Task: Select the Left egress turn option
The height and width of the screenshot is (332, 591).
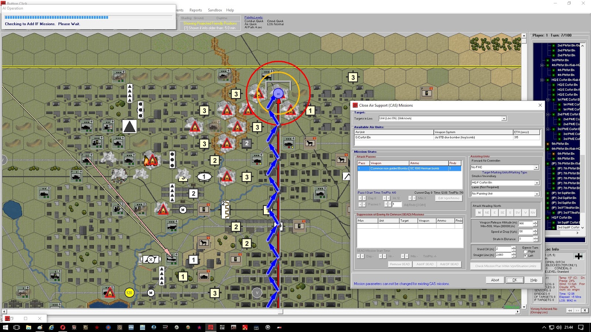Action: [525, 256]
